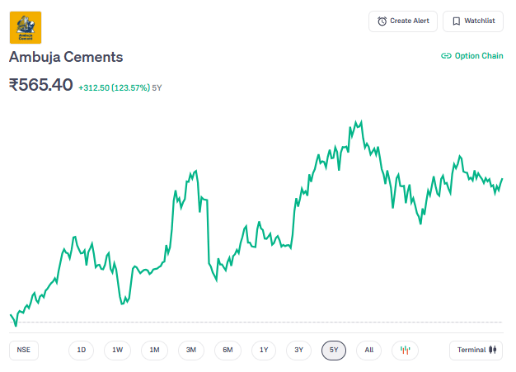516x372 pixels.
Task: Click the Ambuja Cements logo thumbnail
Action: coord(26,27)
